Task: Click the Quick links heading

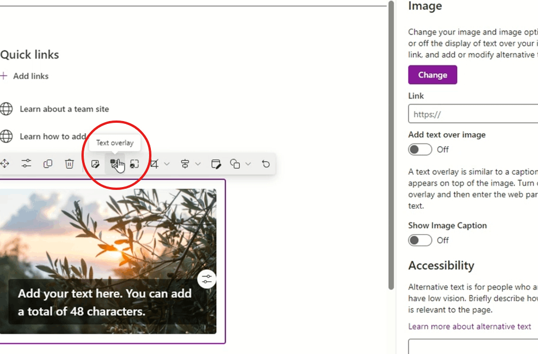Action: pos(29,55)
